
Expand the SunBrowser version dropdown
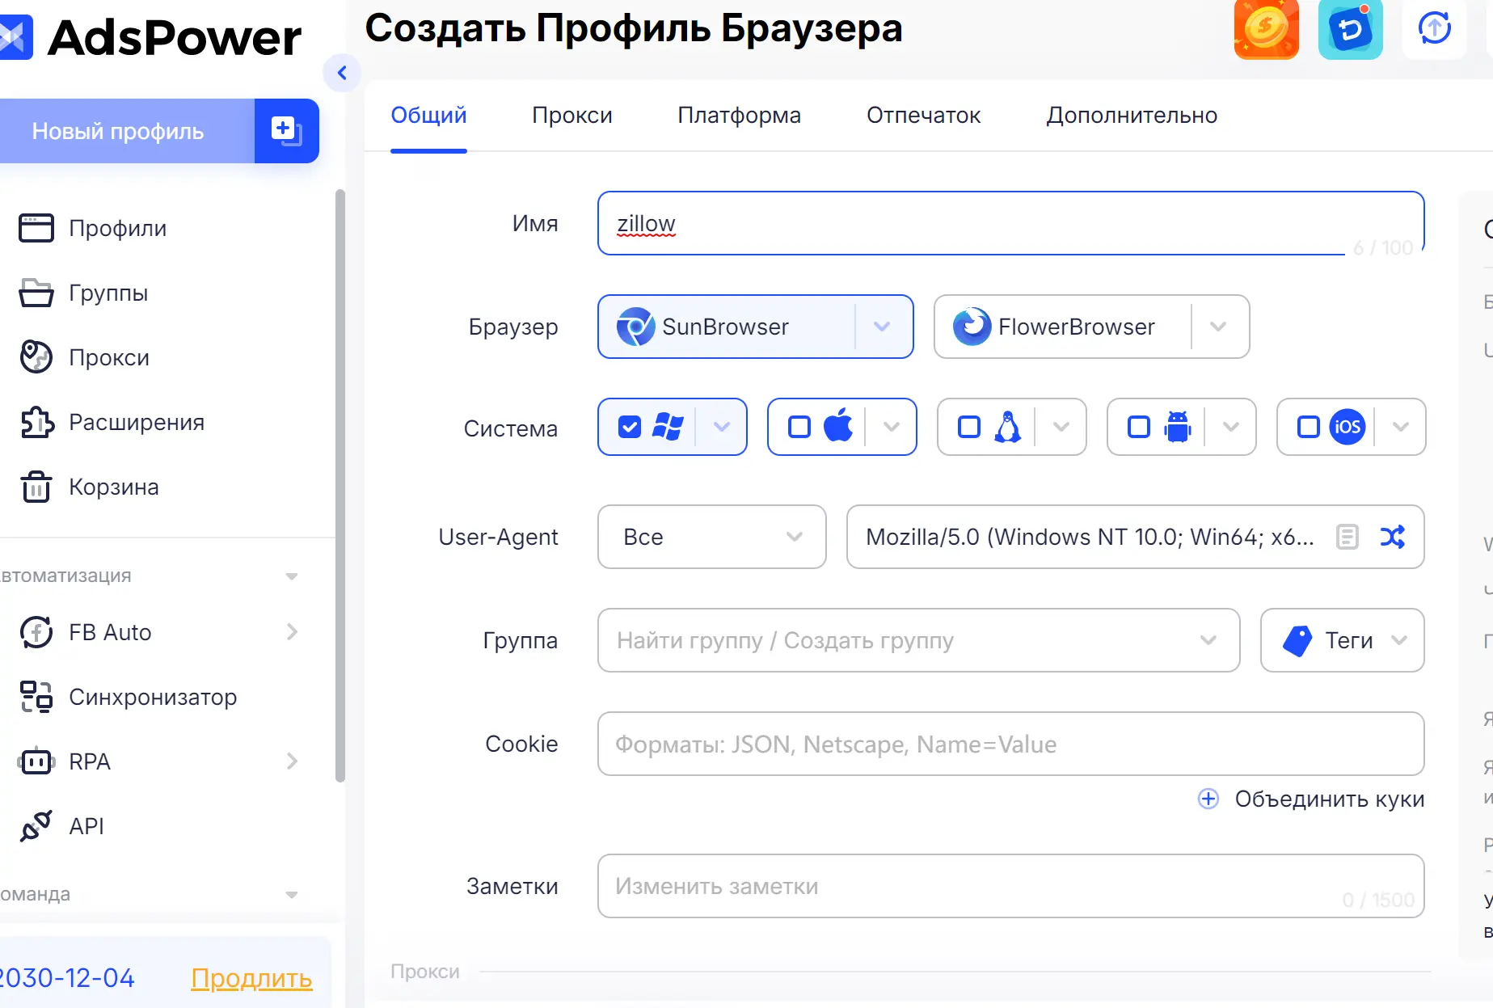pos(882,327)
